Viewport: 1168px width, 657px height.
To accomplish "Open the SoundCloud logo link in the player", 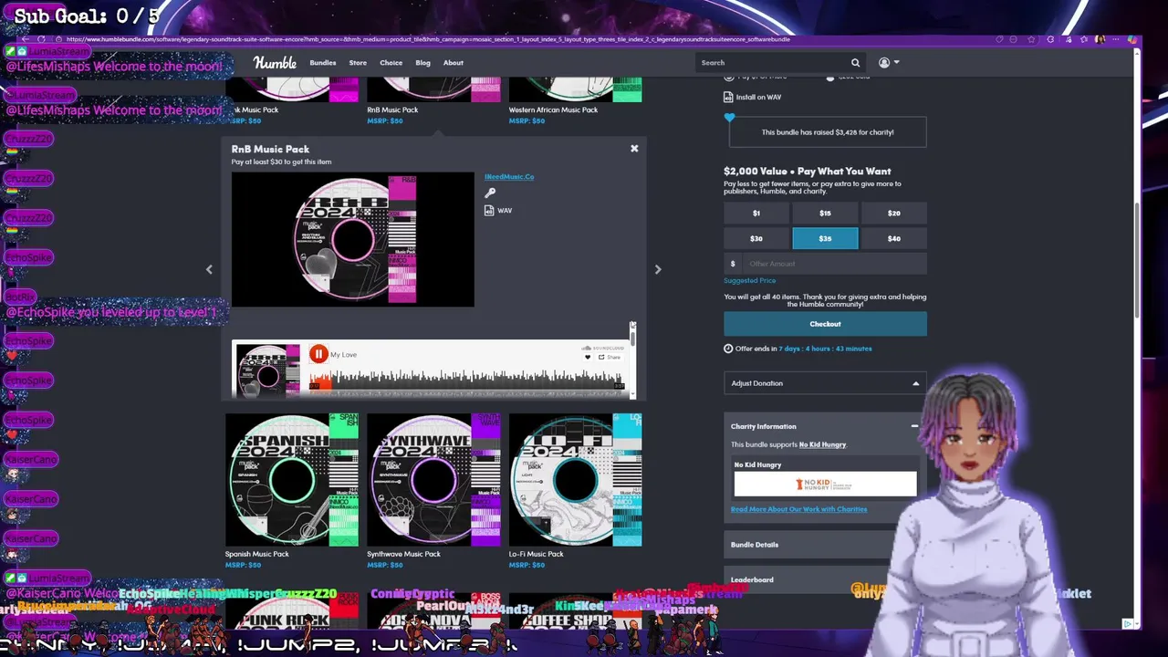I will tap(603, 348).
